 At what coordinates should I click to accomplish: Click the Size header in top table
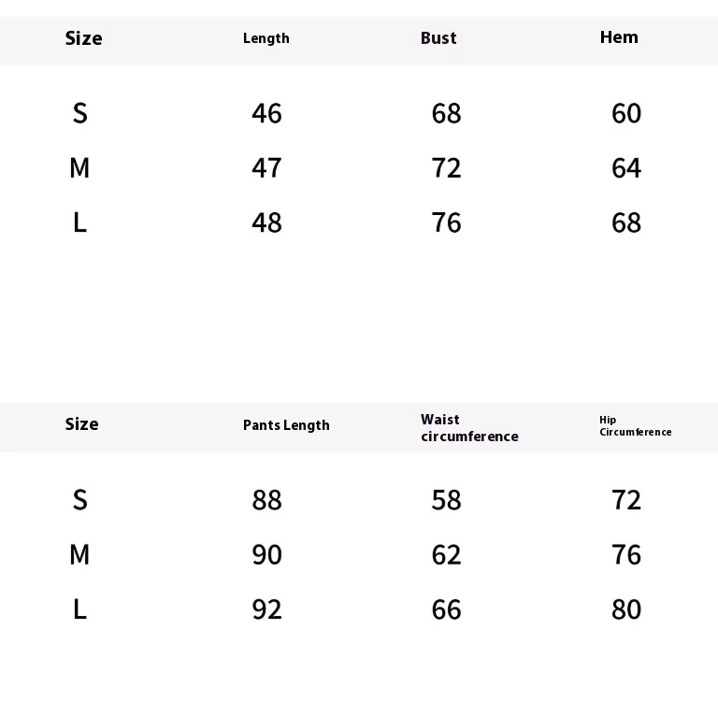coord(83,38)
